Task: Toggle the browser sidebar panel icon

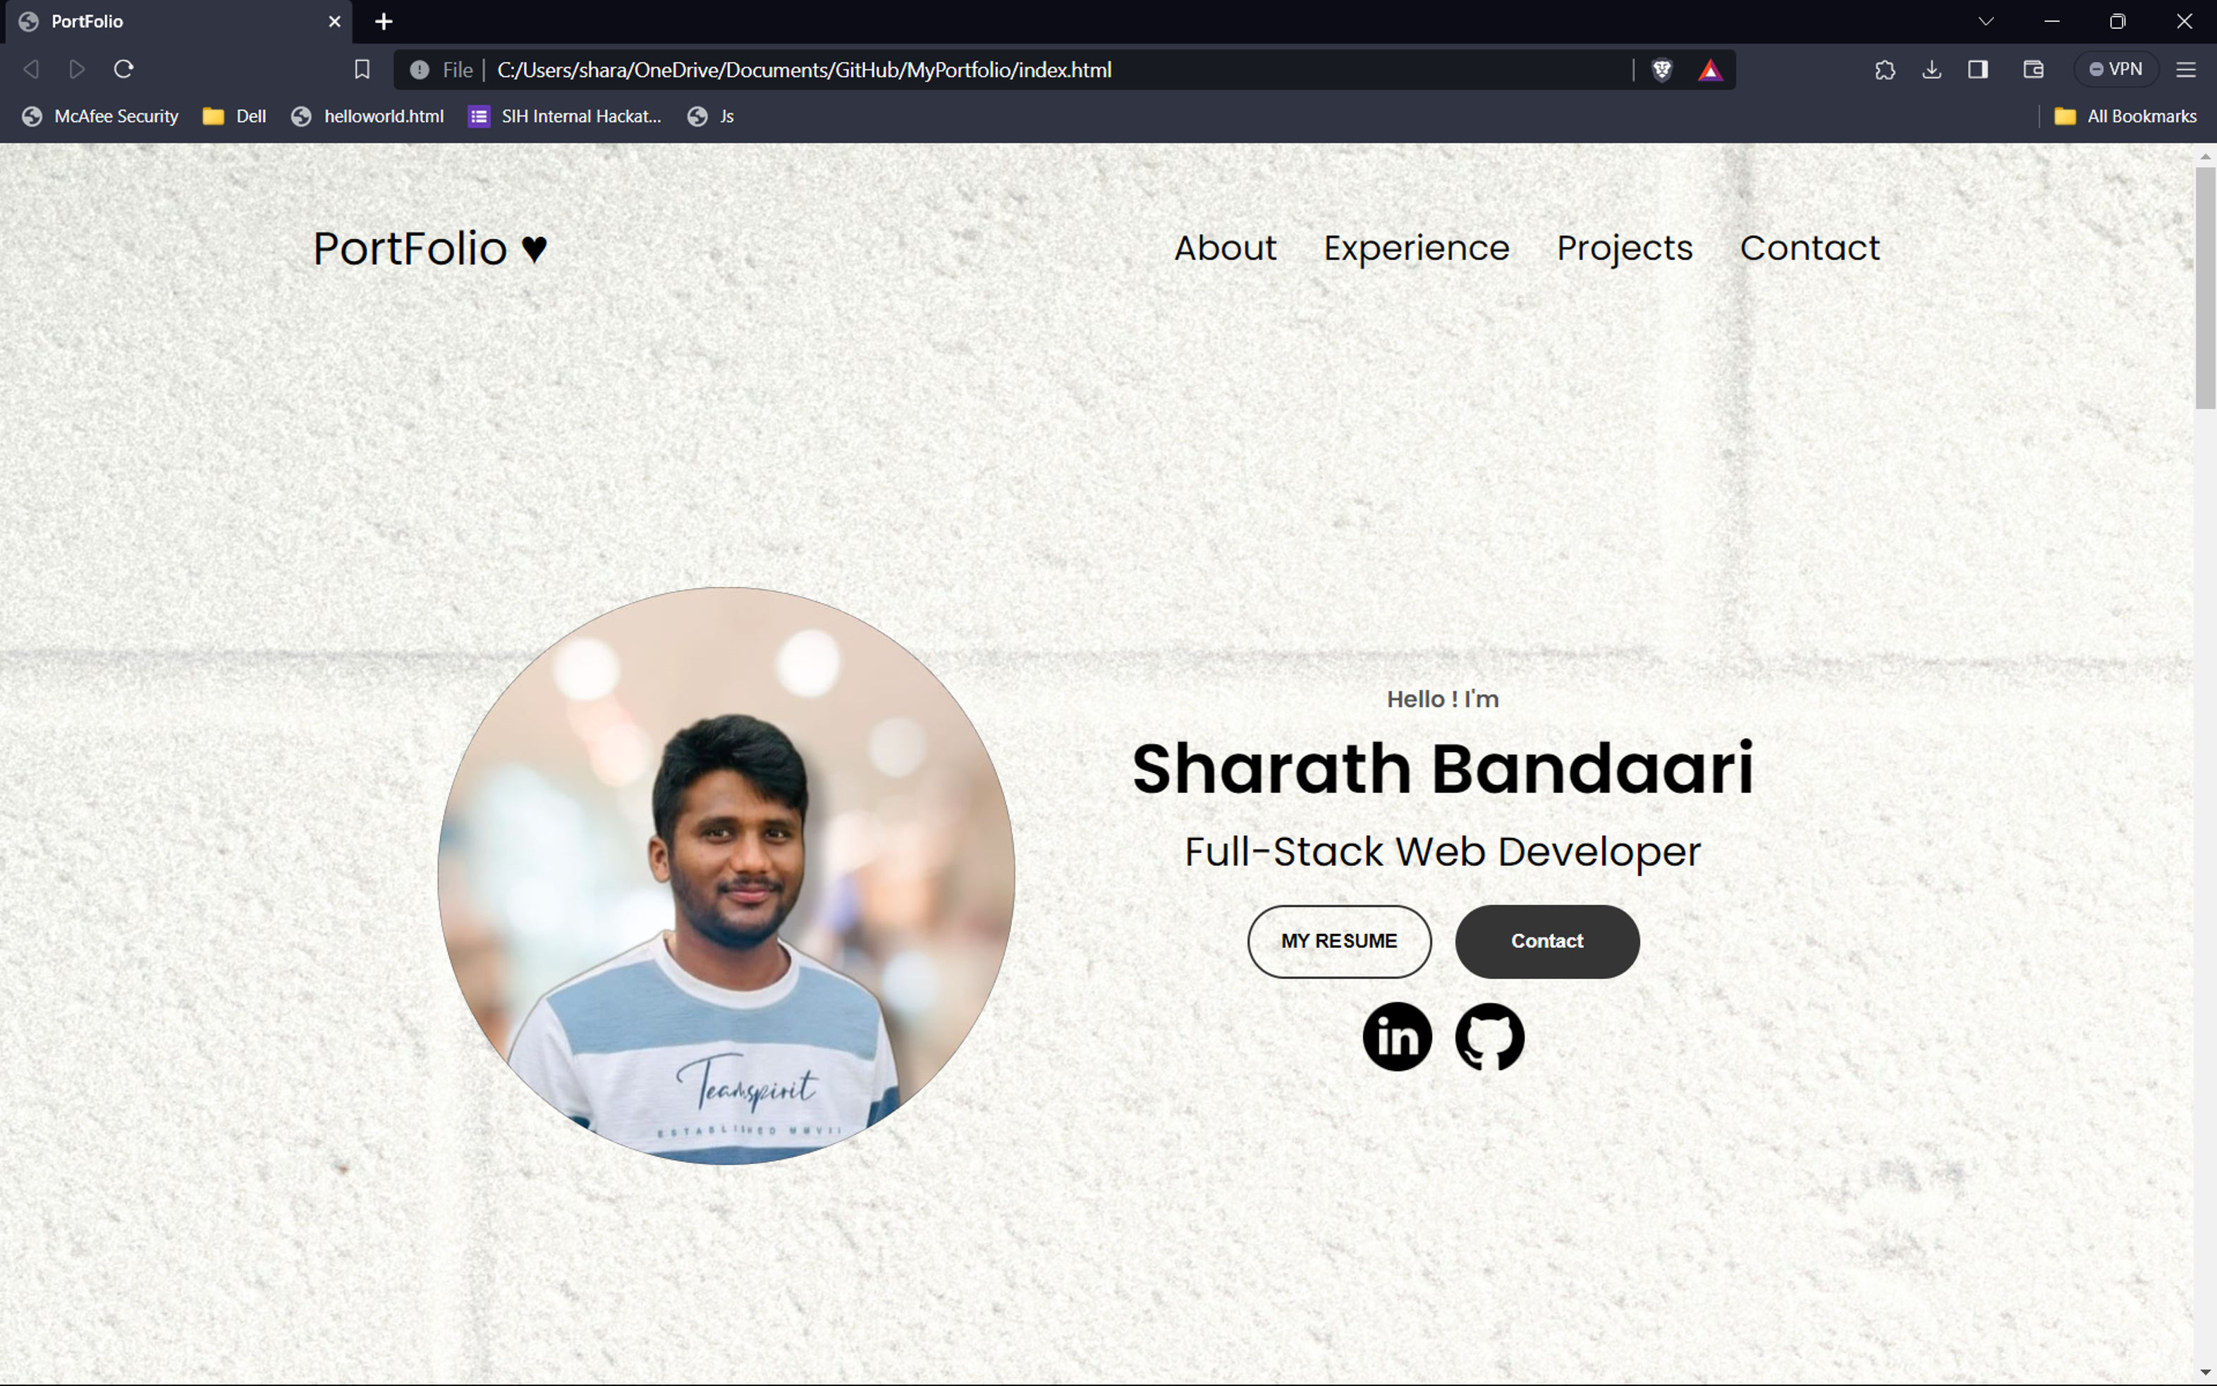Action: point(1978,70)
